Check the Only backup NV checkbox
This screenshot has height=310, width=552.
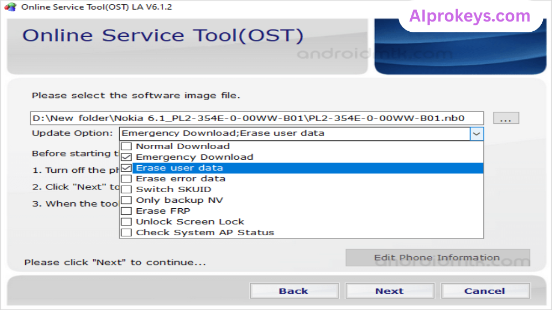126,200
